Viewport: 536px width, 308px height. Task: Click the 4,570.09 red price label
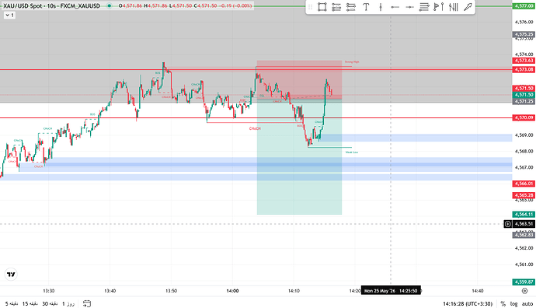(524, 117)
